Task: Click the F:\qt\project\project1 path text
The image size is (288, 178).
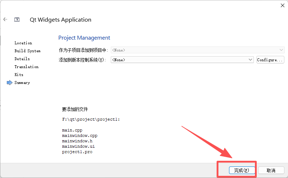Action: pos(91,119)
